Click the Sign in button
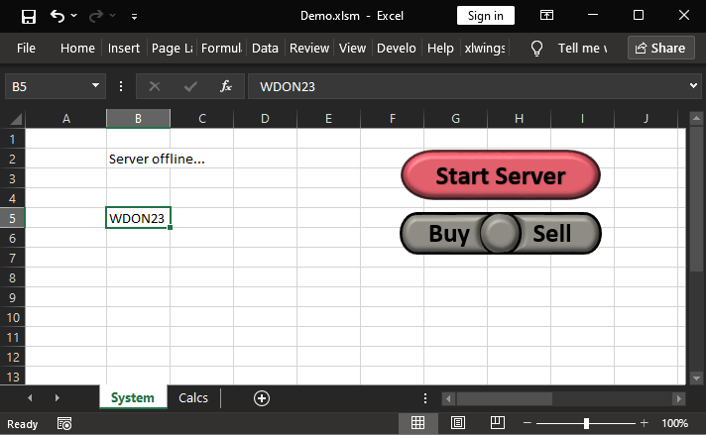 click(x=486, y=16)
